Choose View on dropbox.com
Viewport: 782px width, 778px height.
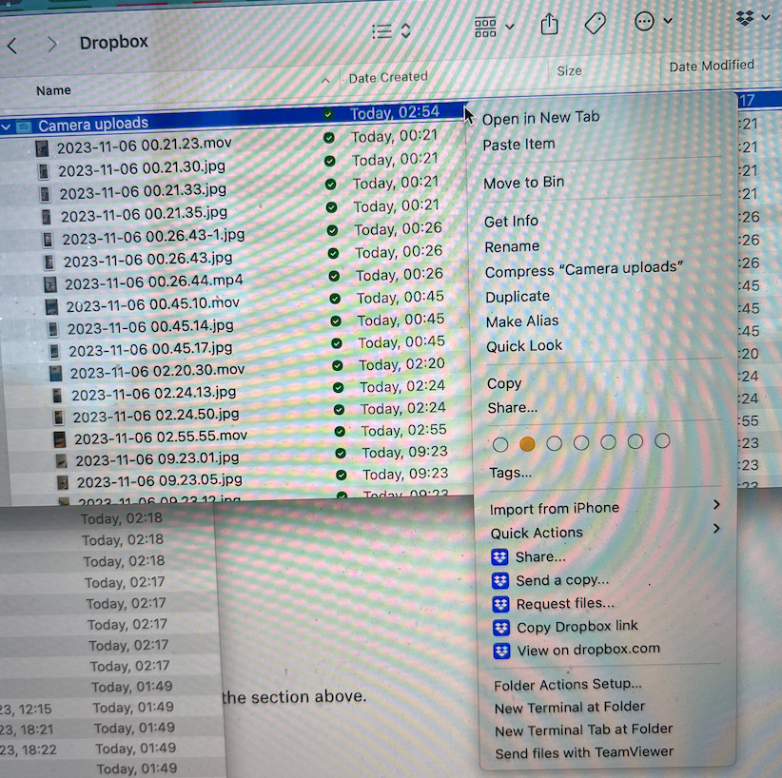coord(589,650)
